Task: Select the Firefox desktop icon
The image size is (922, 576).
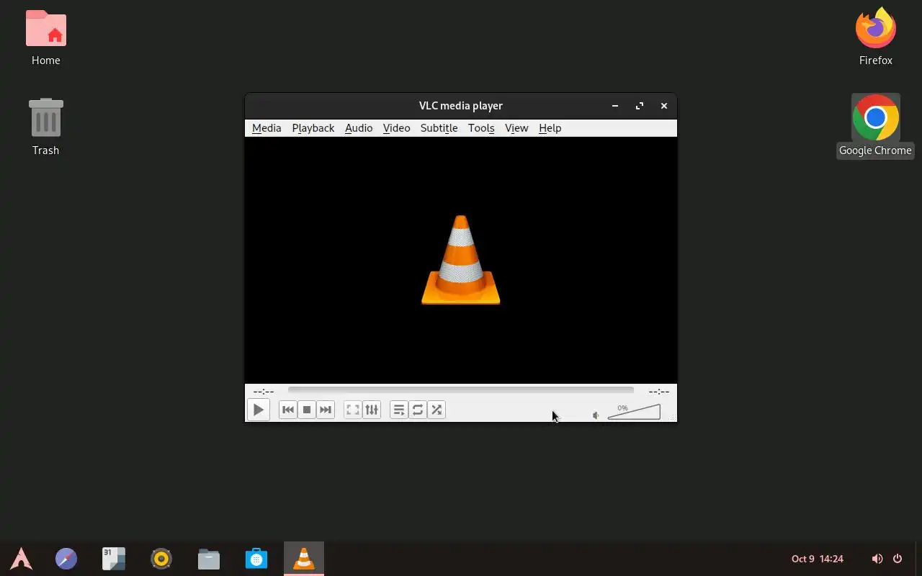Action: 876,36
